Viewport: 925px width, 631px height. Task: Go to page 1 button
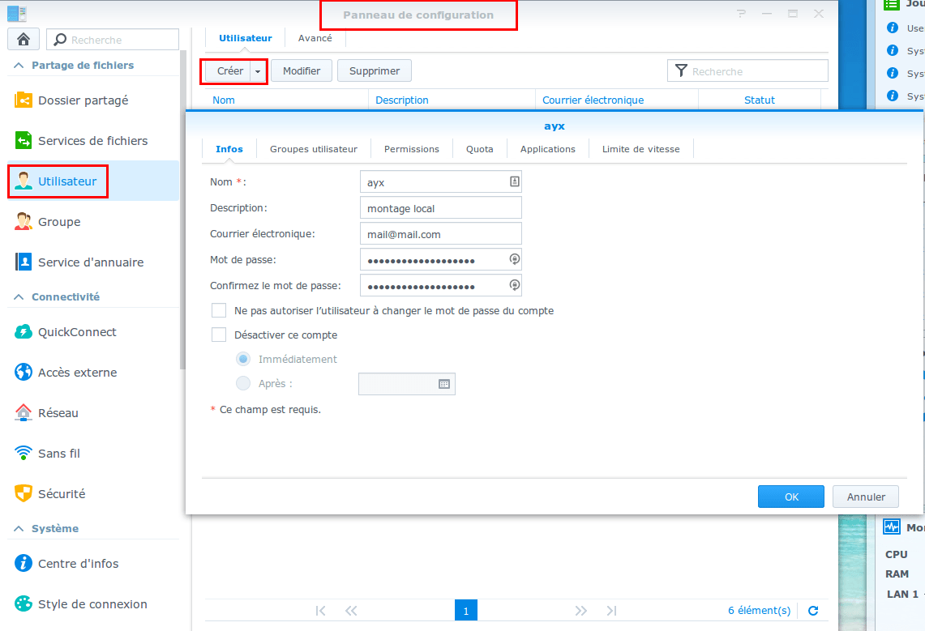[466, 611]
